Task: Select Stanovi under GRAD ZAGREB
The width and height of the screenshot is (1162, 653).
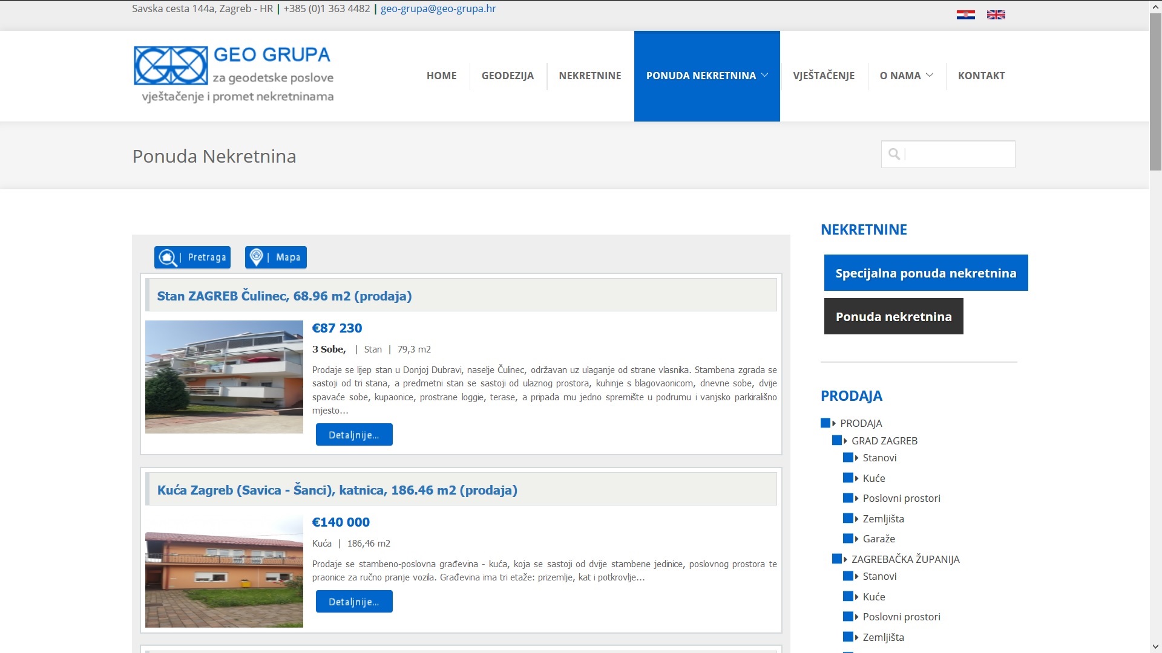Action: tap(879, 458)
